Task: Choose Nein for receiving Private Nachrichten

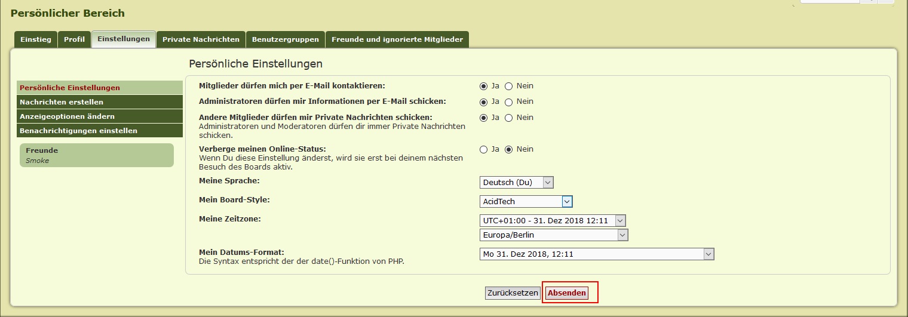Action: 509,118
